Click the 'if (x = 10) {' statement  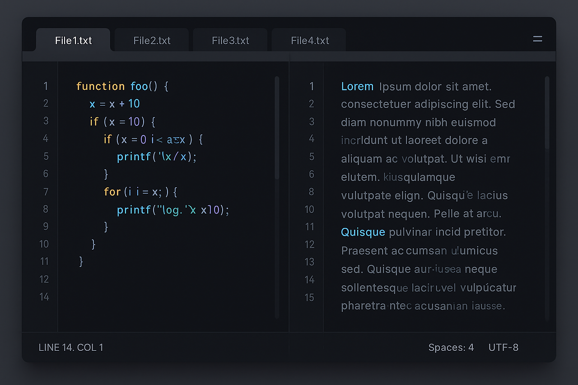[122, 121]
